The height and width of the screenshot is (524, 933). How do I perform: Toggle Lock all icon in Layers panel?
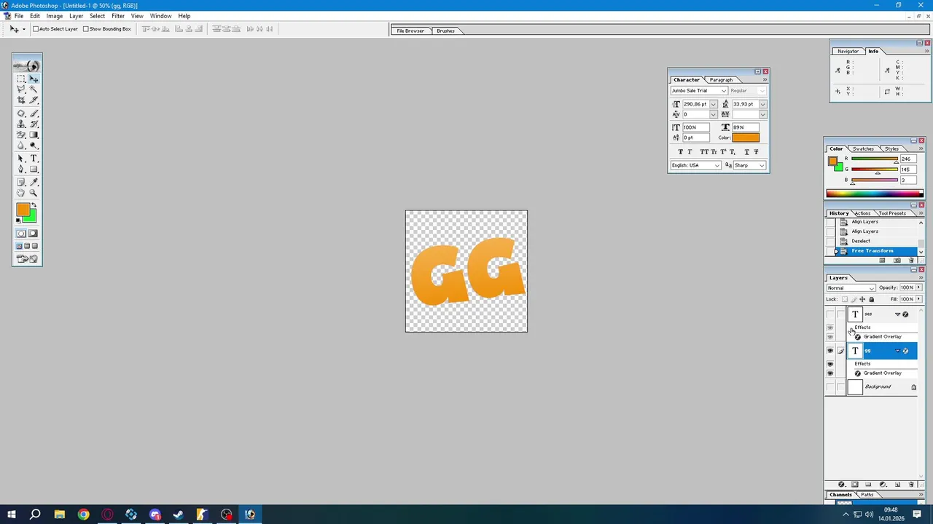872,299
